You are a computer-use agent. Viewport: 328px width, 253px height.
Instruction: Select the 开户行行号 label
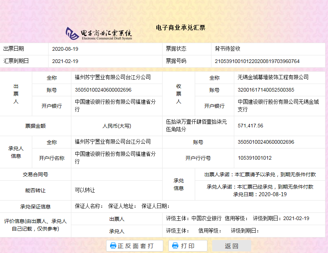click(198, 158)
